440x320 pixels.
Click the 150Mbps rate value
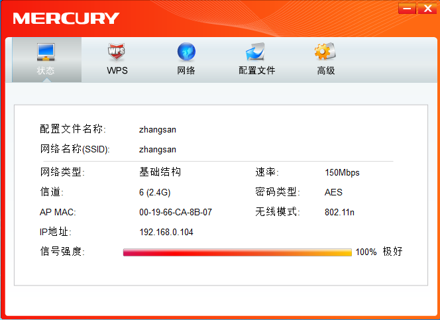pos(342,172)
